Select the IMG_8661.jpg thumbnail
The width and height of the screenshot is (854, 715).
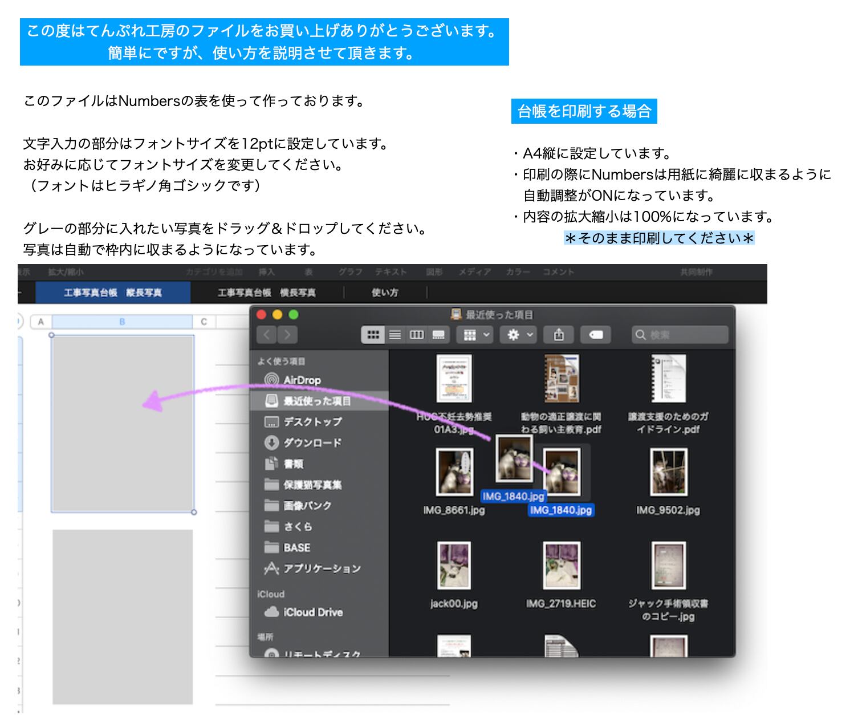pos(454,472)
